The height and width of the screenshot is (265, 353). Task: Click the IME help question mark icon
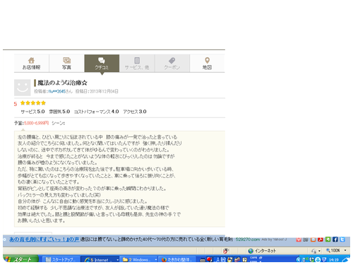[x=245, y=260]
